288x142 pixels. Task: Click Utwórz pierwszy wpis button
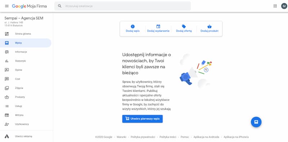142,119
